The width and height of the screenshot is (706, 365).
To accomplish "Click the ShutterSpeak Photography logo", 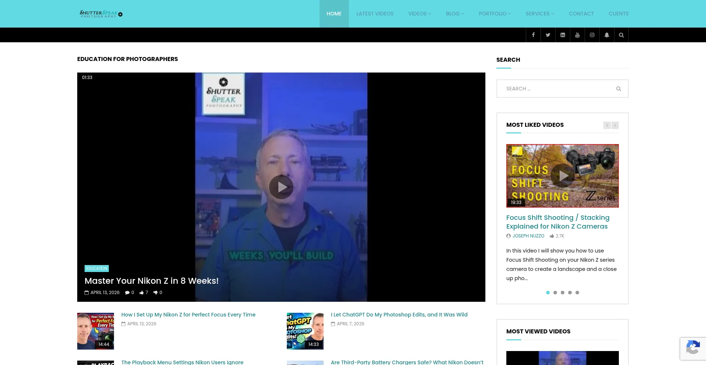I will pos(101,14).
